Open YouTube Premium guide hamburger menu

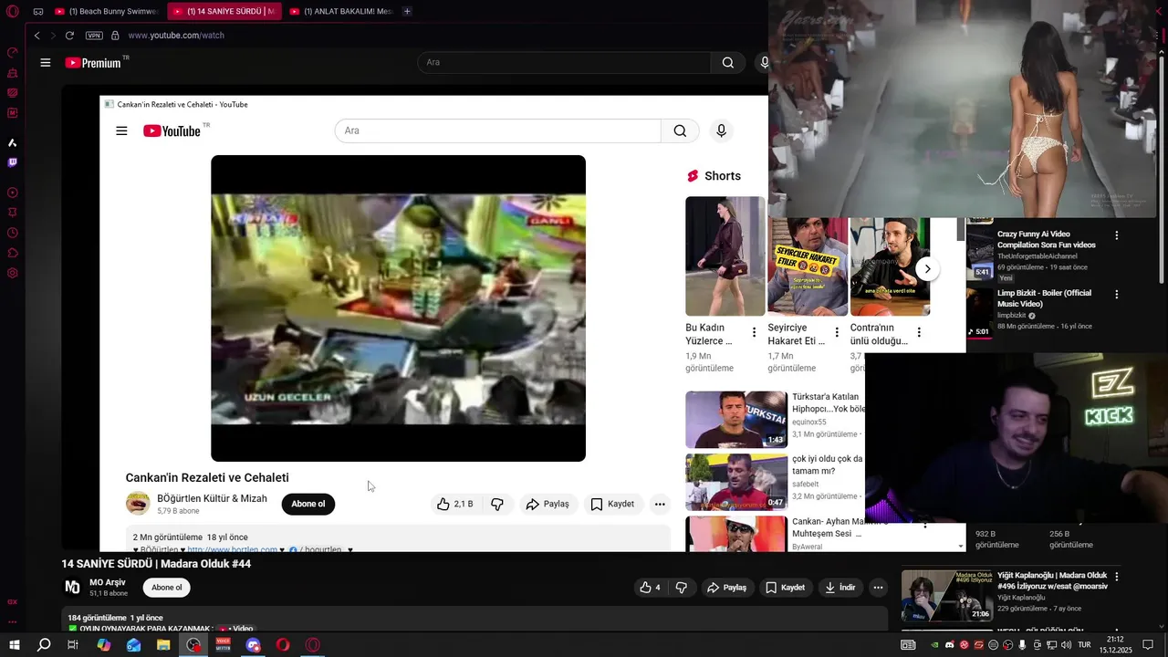(x=45, y=63)
